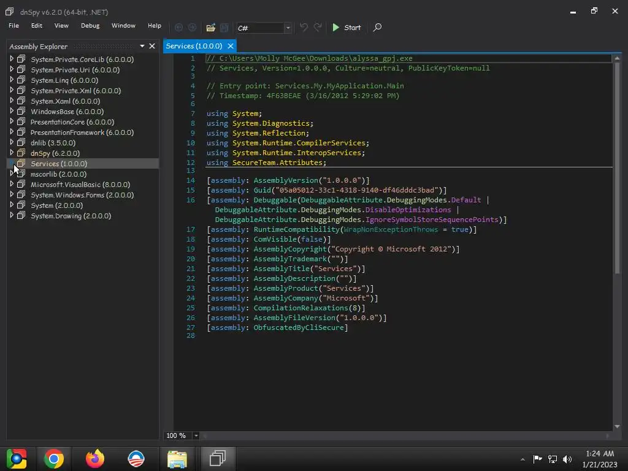Screen dimensions: 628x471
Task: Open Firefox from the taskbar
Action: tap(95, 459)
